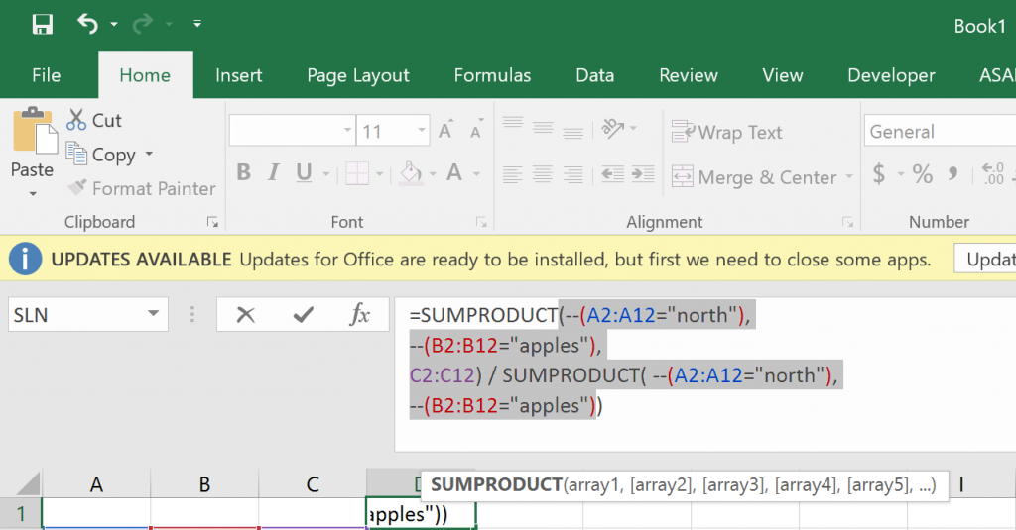Click the blue info icon in updates bar
The height and width of the screenshot is (530, 1016).
coord(25,259)
